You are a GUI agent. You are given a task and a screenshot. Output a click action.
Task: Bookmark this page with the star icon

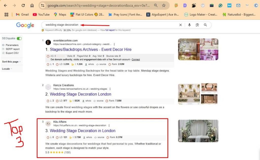(164, 6)
